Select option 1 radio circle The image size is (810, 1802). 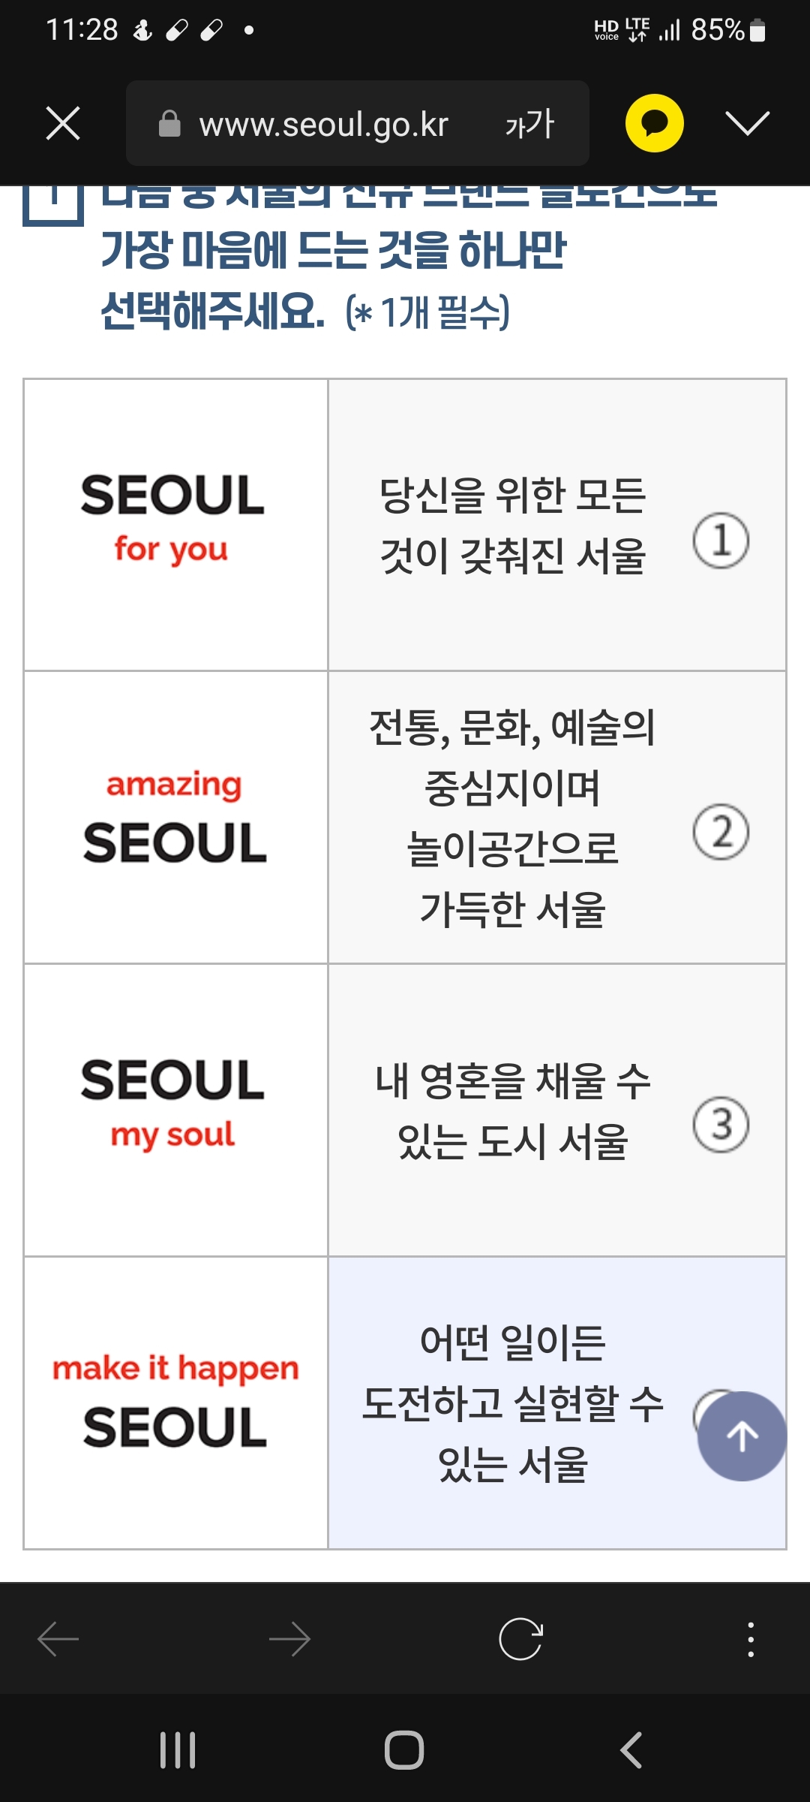(x=721, y=541)
